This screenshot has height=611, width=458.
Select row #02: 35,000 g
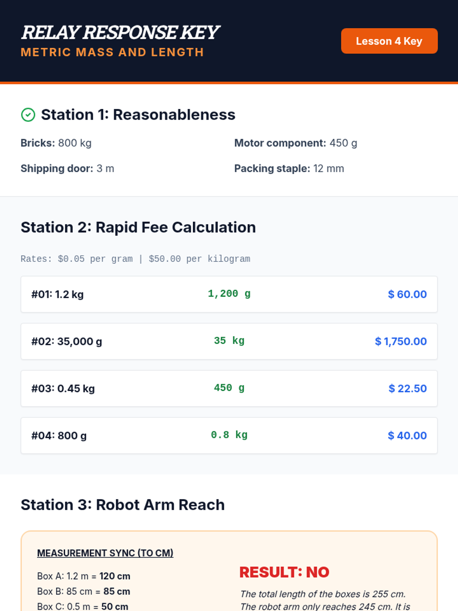point(67,341)
